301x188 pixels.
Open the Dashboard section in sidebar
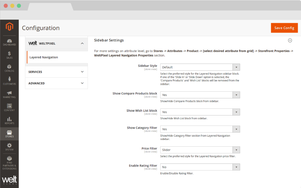tap(9, 42)
